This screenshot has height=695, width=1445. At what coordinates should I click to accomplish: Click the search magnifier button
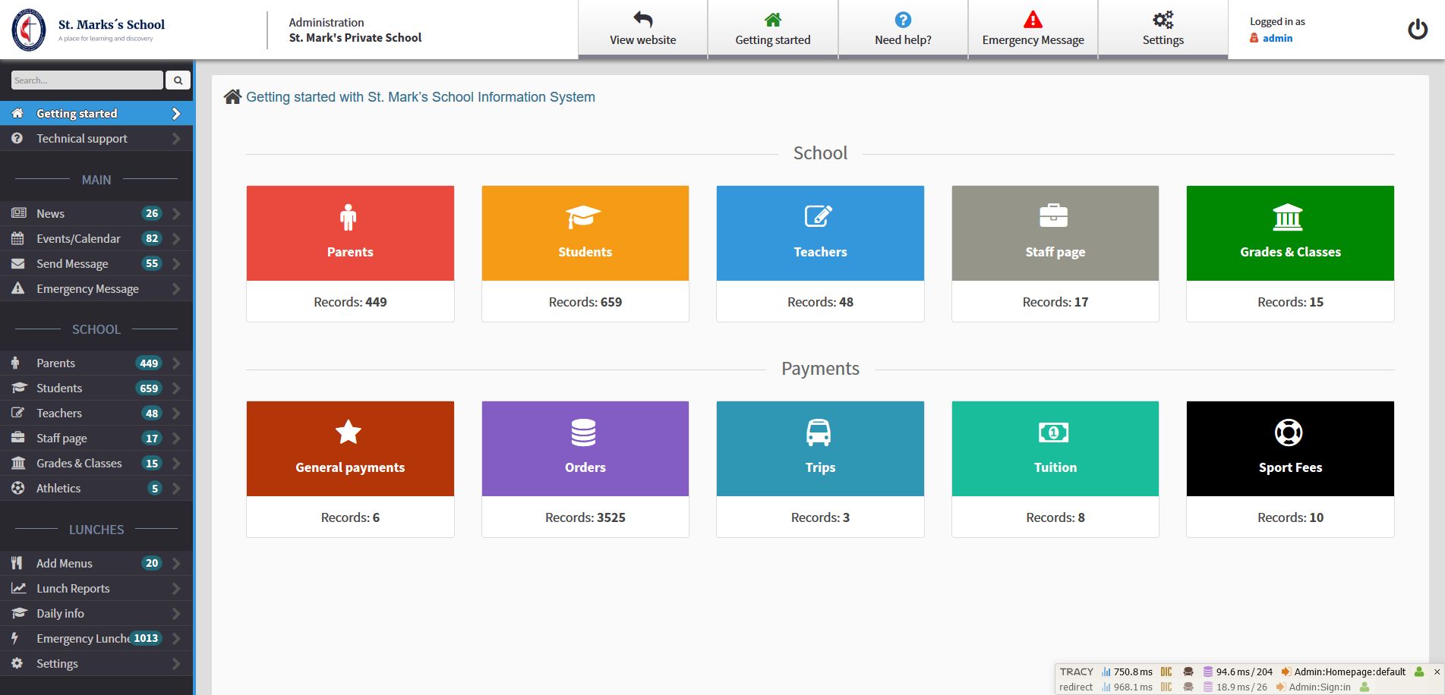(x=178, y=80)
